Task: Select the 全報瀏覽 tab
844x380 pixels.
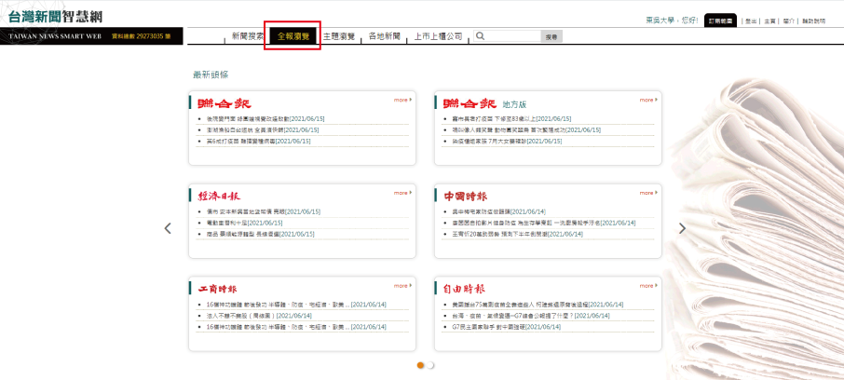Action: point(293,36)
